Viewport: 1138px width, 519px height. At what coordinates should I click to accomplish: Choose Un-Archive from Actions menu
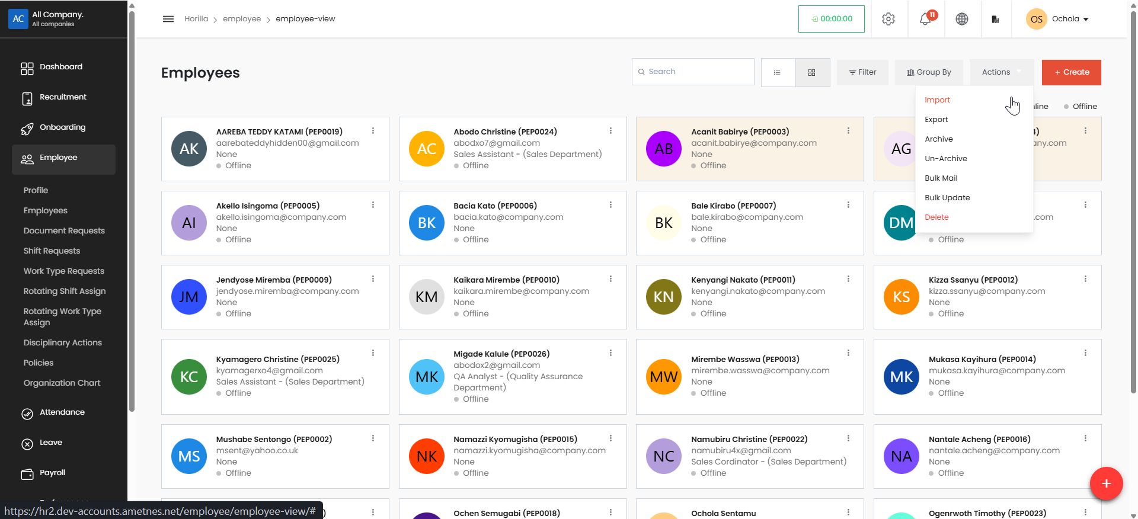946,159
